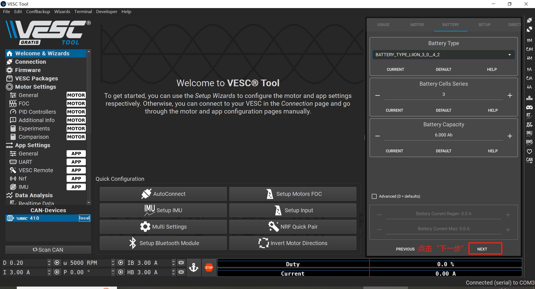
Task: Decrease Battery Capacity with minus button
Action: coord(378,136)
